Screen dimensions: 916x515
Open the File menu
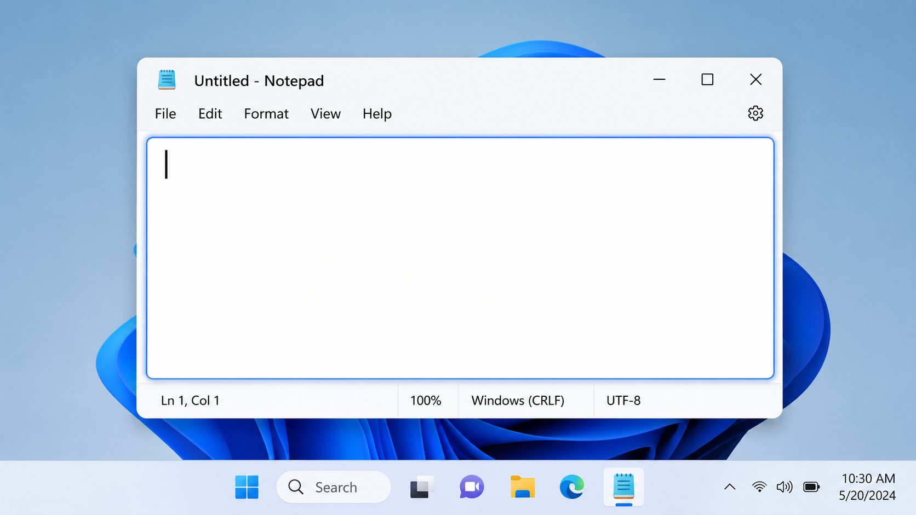pyautogui.click(x=165, y=114)
